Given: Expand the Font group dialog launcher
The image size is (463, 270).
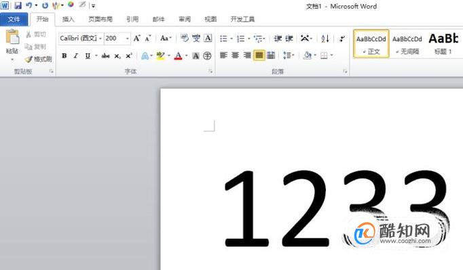Looking at the screenshot, I should (210, 71).
